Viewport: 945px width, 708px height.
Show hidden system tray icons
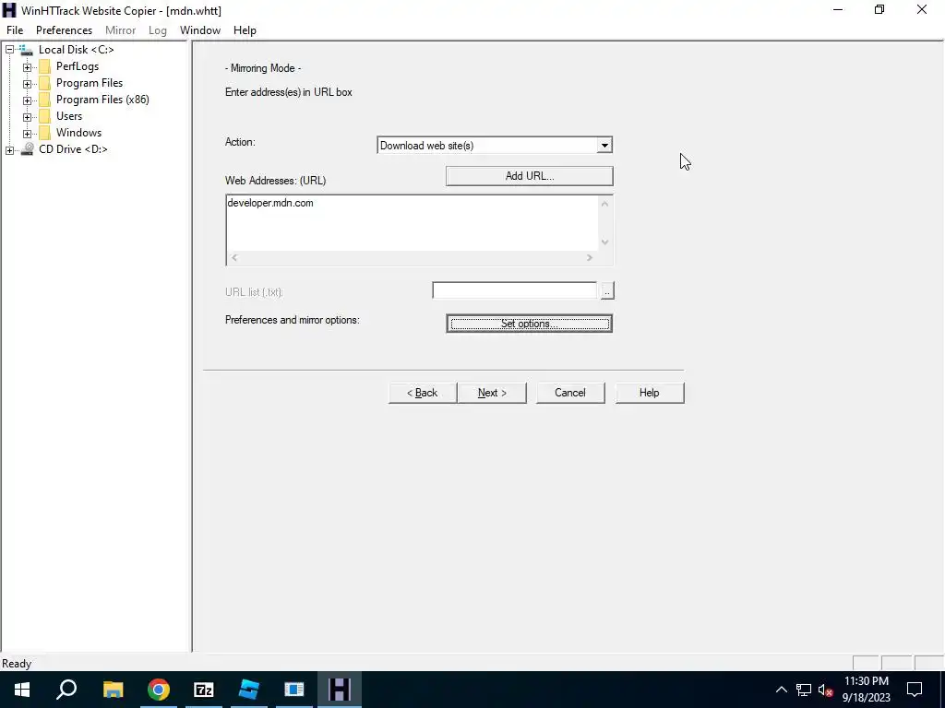(x=781, y=690)
